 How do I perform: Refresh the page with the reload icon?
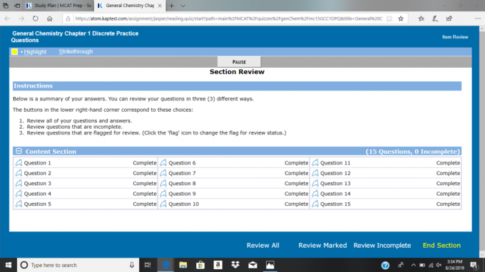36,19
